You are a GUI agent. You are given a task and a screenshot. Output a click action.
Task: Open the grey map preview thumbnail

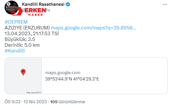[23, 76]
